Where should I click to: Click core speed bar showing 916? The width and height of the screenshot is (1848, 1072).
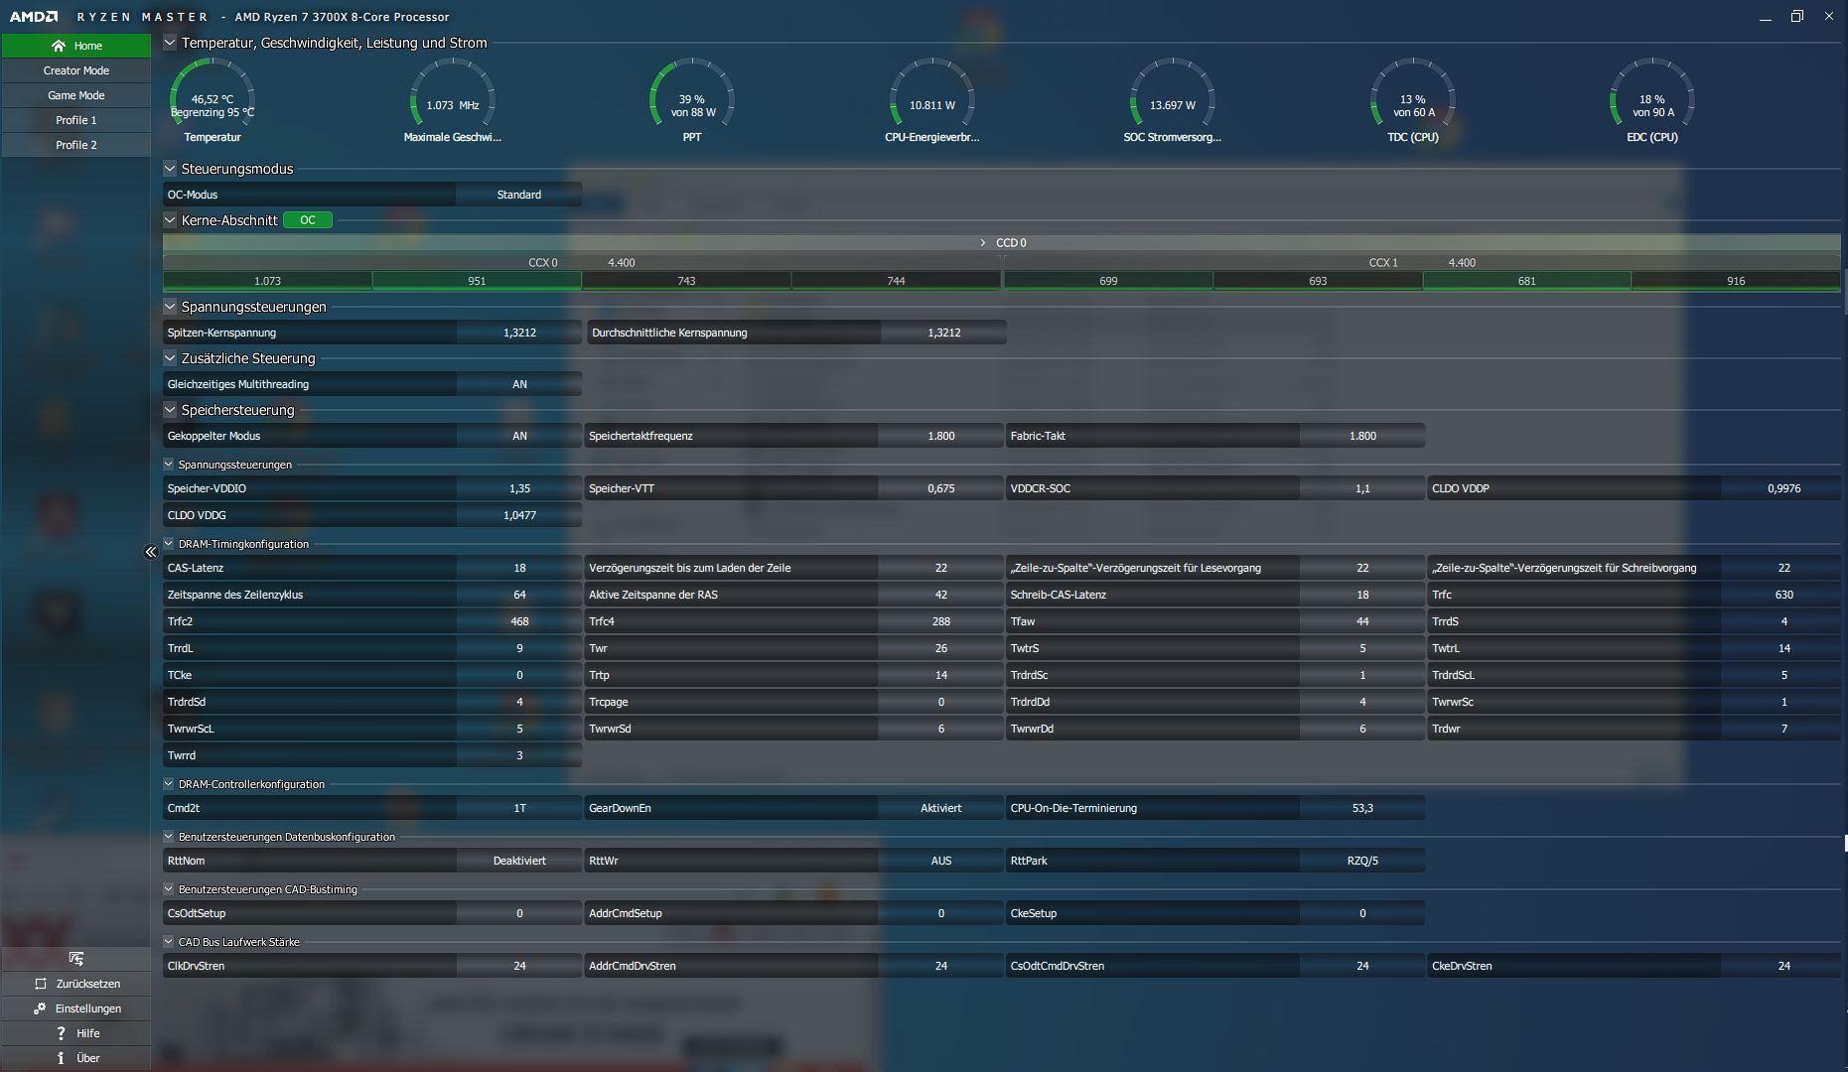tap(1736, 281)
